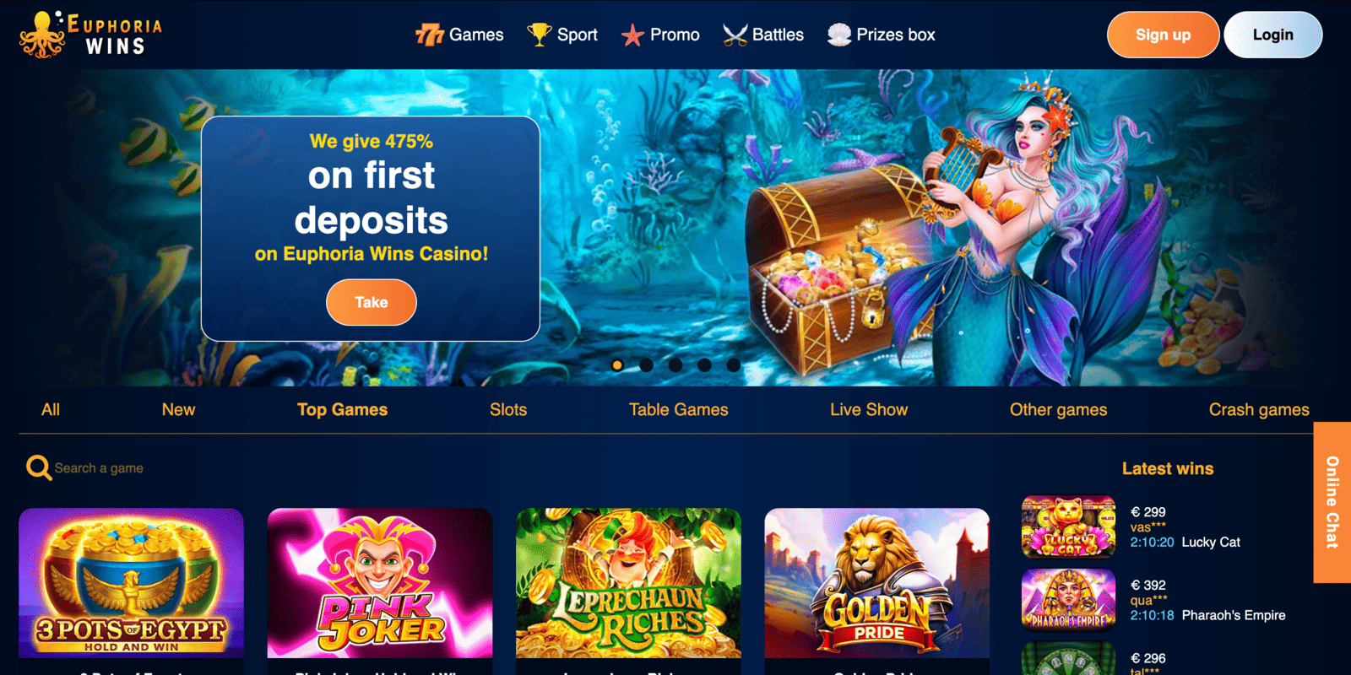Click the crossed swords Battles icon
This screenshot has width=1351, height=675.
[735, 35]
